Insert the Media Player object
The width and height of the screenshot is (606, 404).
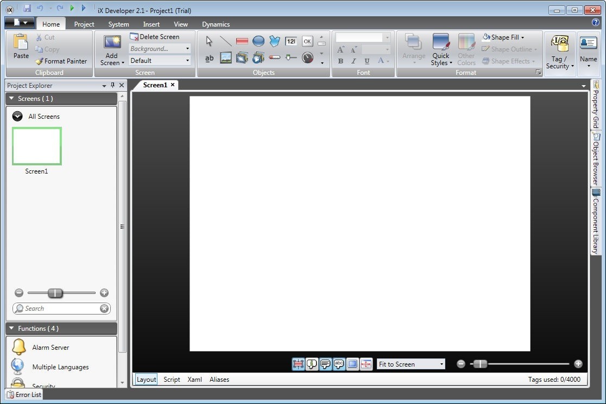click(x=258, y=58)
